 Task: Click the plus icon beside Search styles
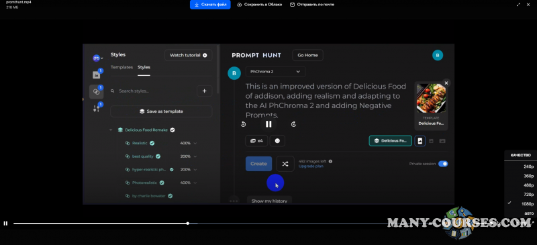click(x=205, y=91)
